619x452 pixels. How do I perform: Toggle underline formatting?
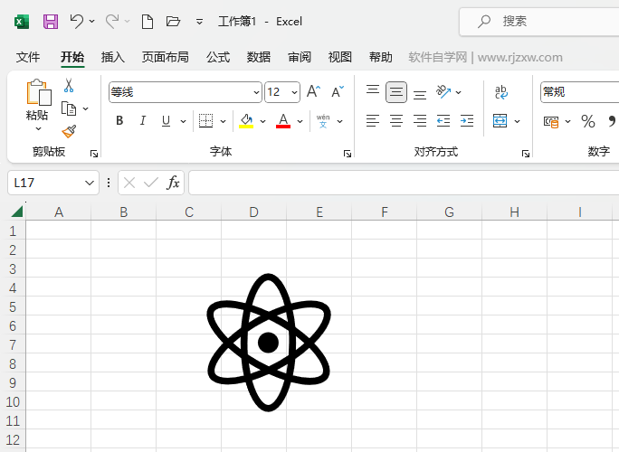[166, 121]
